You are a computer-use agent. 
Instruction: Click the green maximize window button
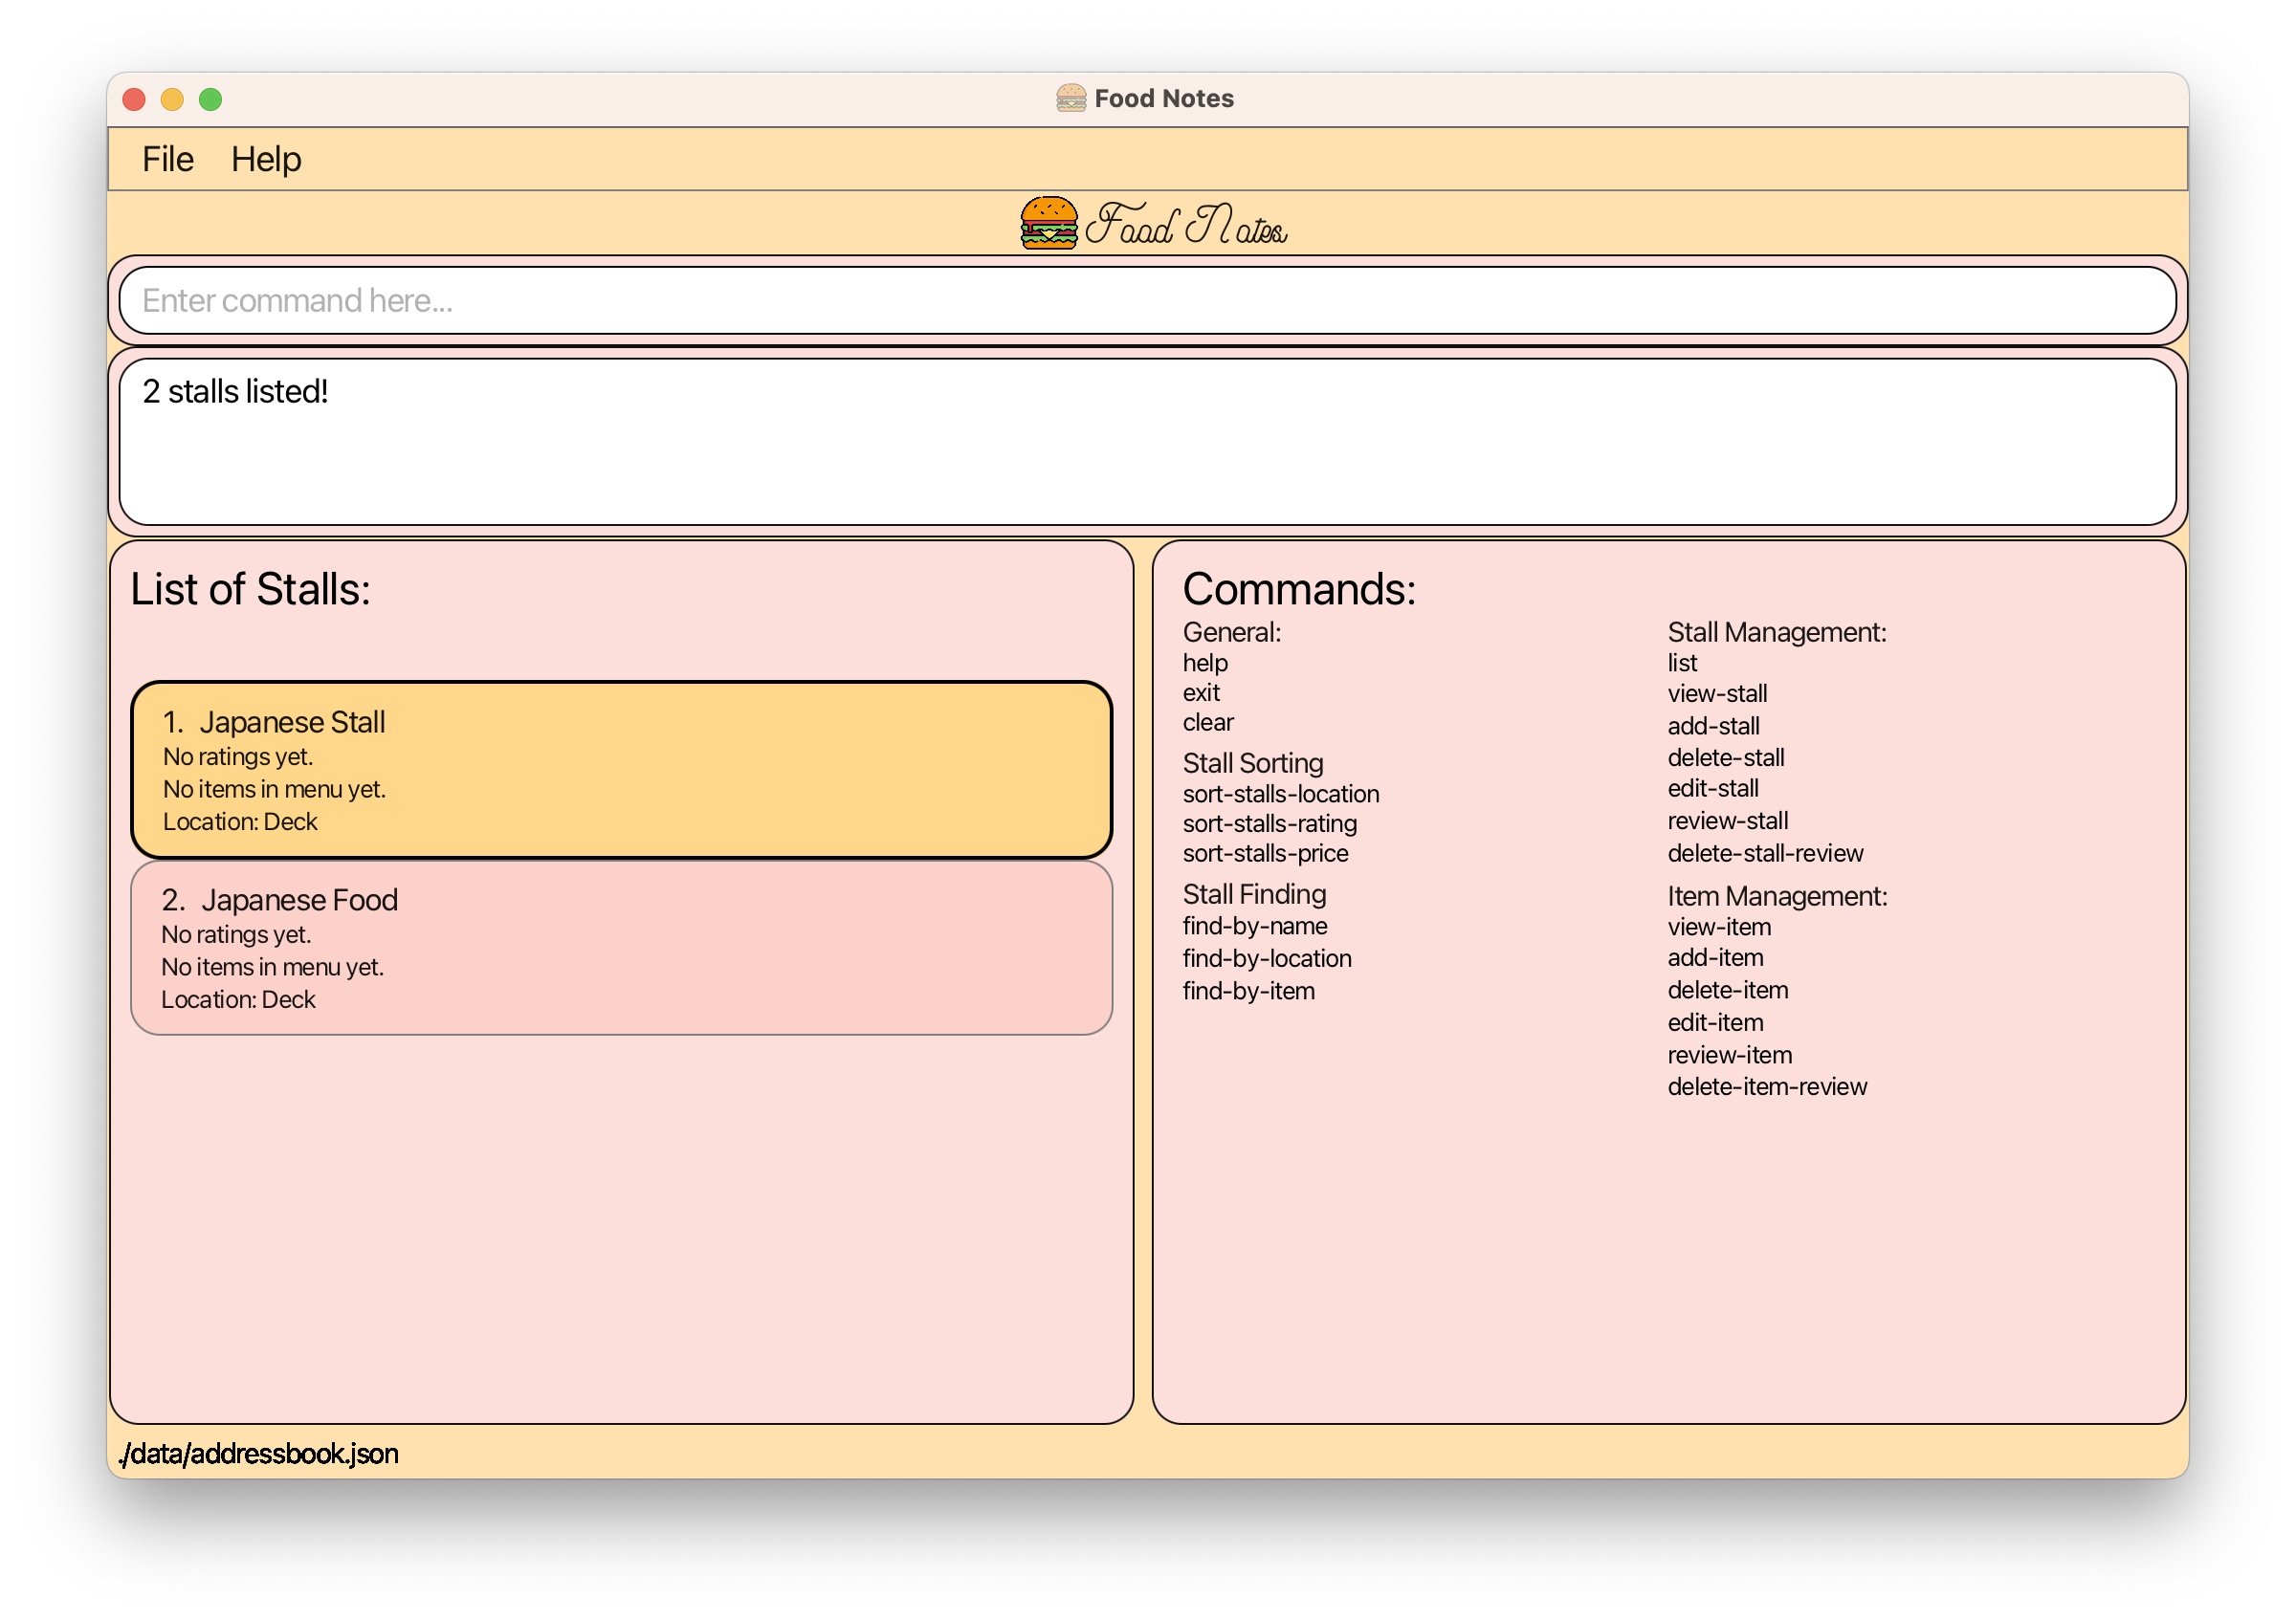(x=210, y=99)
